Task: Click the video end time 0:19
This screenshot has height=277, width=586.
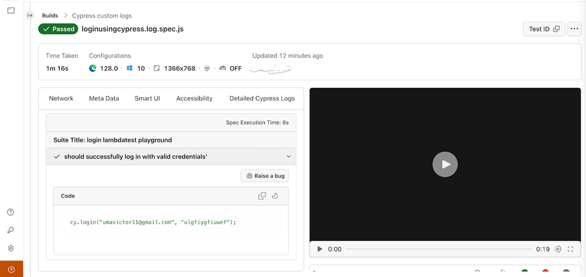Action: [543, 249]
